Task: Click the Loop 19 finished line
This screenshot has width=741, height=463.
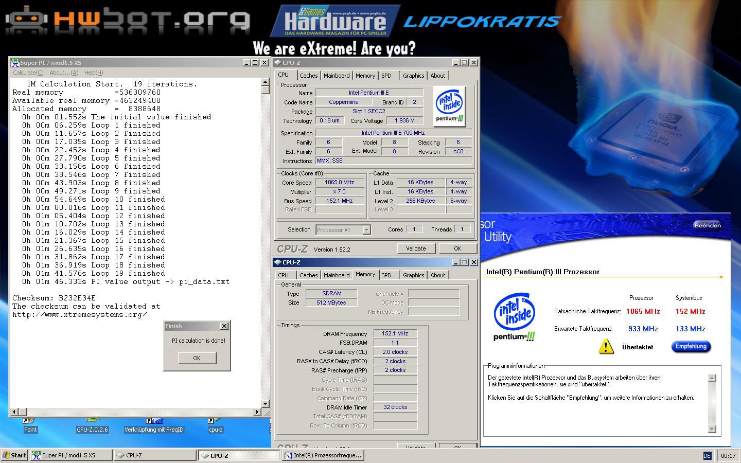Action: point(94,274)
